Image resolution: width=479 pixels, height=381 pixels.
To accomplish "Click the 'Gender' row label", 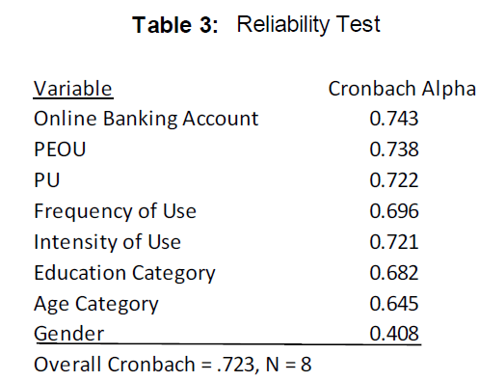I will [69, 334].
